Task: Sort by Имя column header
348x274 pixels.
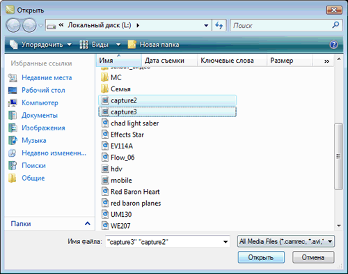Action: click(x=118, y=61)
